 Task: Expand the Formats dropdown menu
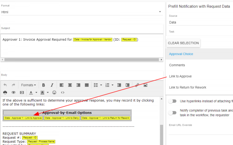(x=28, y=85)
